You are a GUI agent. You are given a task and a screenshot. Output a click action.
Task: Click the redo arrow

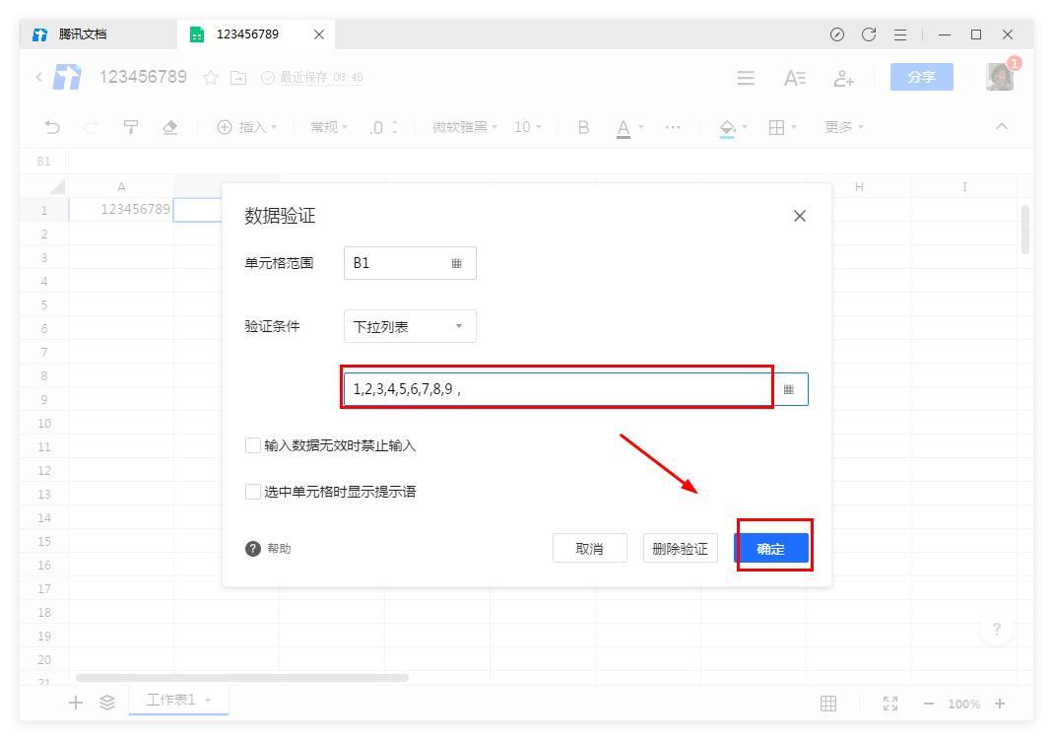tap(92, 127)
